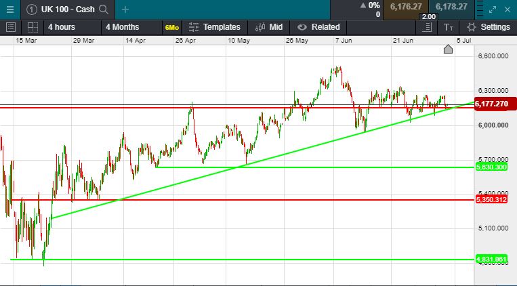Click the sell price 6,176.27
The height and width of the screenshot is (286, 517).
[x=406, y=7]
